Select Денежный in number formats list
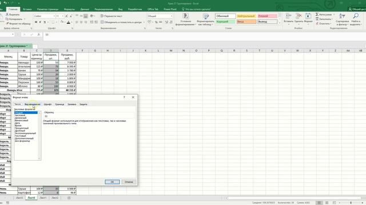The image size is (366, 205). coord(21,118)
